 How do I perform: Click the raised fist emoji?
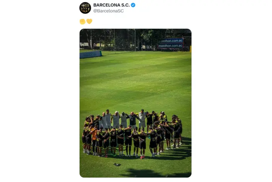coord(83,22)
